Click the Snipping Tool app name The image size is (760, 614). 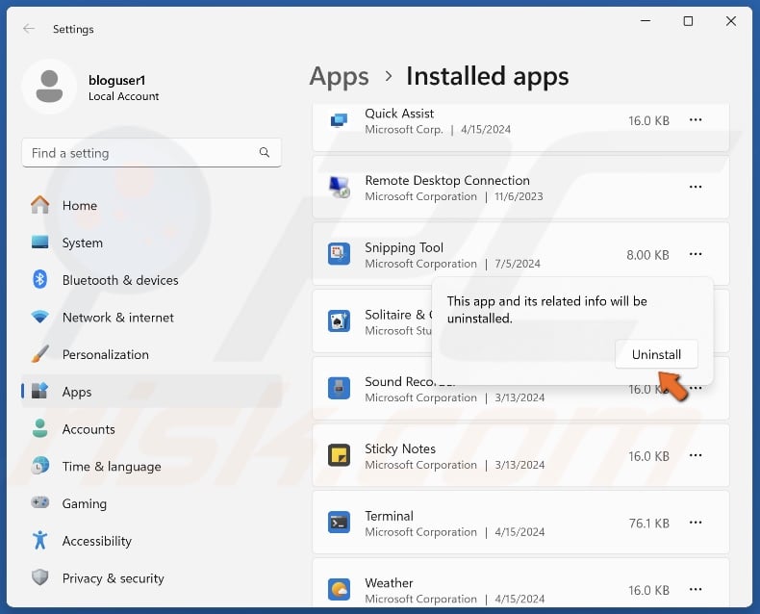(x=404, y=248)
